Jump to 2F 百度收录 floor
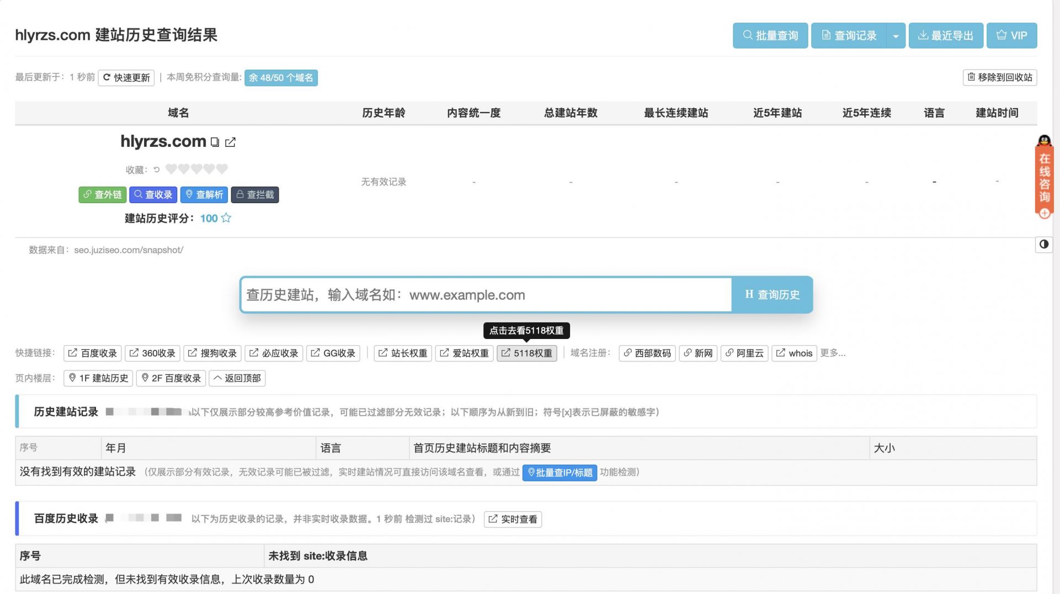Screen dimensions: 1060x594 coord(171,378)
